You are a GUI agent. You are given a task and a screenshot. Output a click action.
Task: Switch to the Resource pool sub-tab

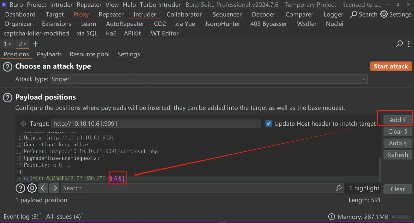90,54
